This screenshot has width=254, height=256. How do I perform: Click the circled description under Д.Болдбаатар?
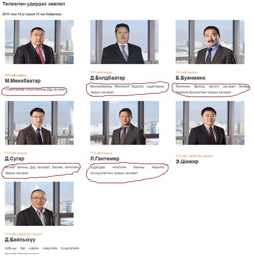coord(127,89)
